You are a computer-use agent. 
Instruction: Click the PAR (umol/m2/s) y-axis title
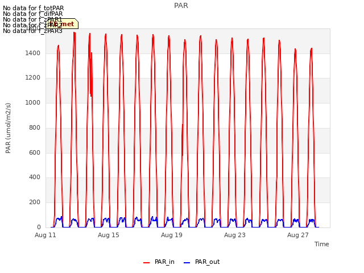8,128
